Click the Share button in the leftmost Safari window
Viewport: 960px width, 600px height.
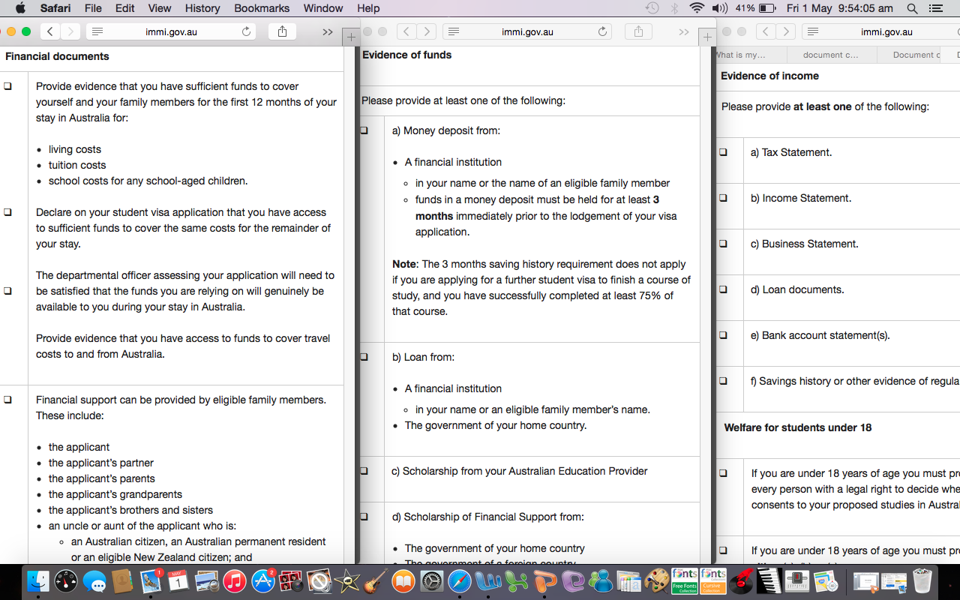pyautogui.click(x=283, y=31)
